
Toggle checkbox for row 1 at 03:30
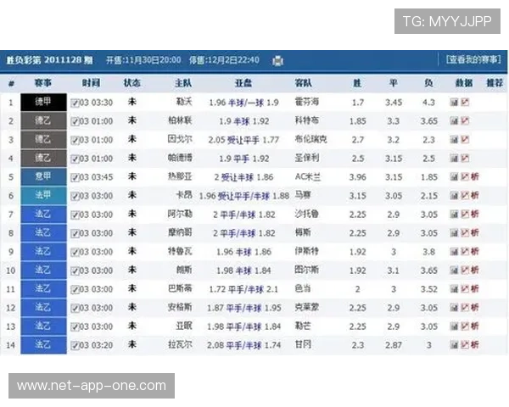75,103
